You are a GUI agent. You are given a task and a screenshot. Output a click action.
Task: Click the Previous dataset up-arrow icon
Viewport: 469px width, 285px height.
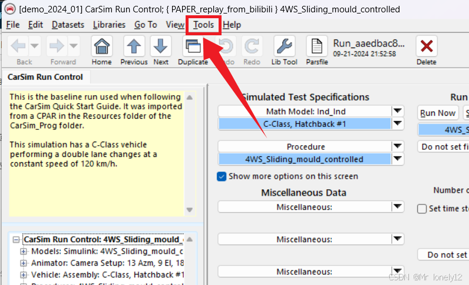click(134, 46)
